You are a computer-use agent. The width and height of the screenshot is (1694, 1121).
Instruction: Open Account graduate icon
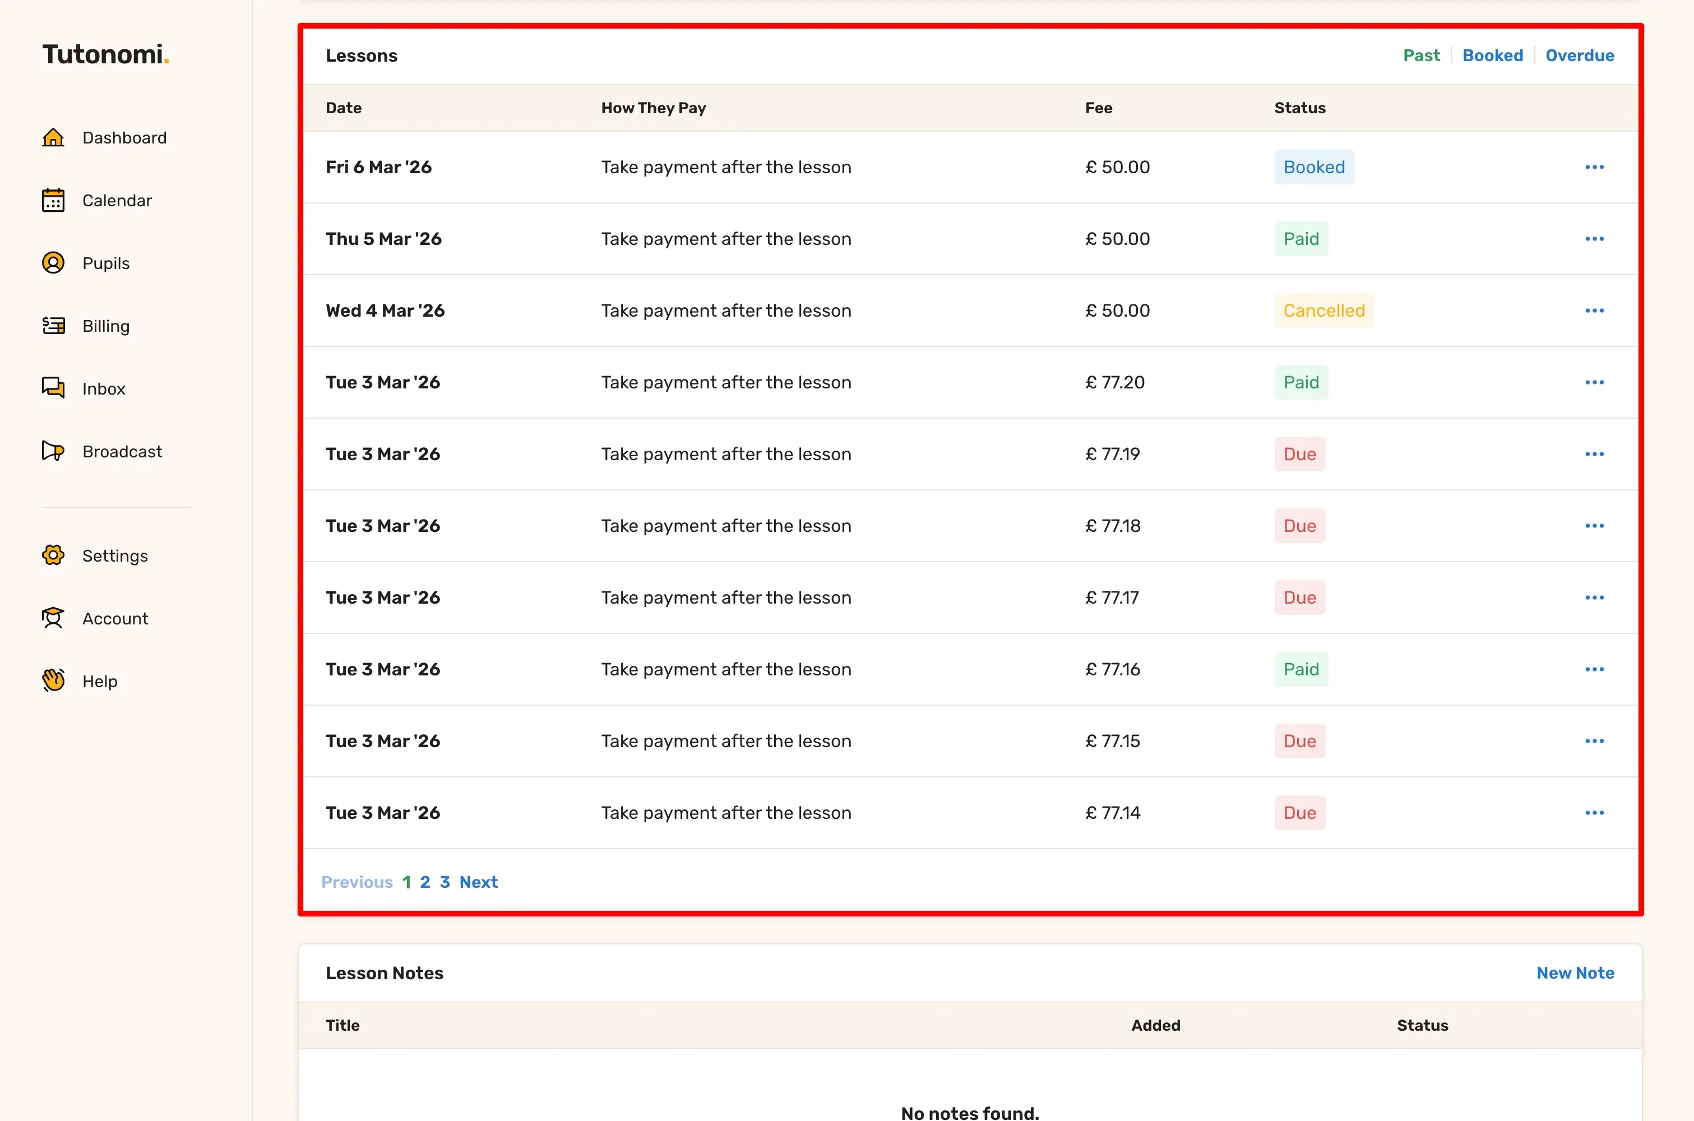pos(53,618)
